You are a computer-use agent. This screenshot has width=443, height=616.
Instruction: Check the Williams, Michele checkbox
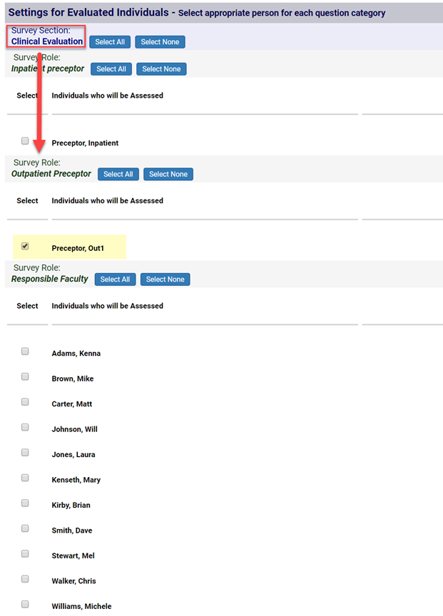(x=25, y=605)
